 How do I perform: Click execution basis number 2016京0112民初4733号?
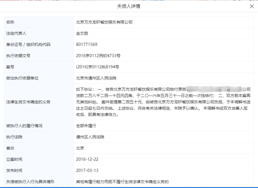point(98,56)
